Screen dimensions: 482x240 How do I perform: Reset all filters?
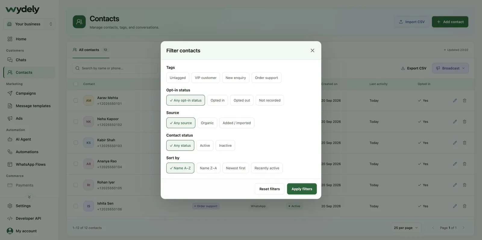point(270,189)
